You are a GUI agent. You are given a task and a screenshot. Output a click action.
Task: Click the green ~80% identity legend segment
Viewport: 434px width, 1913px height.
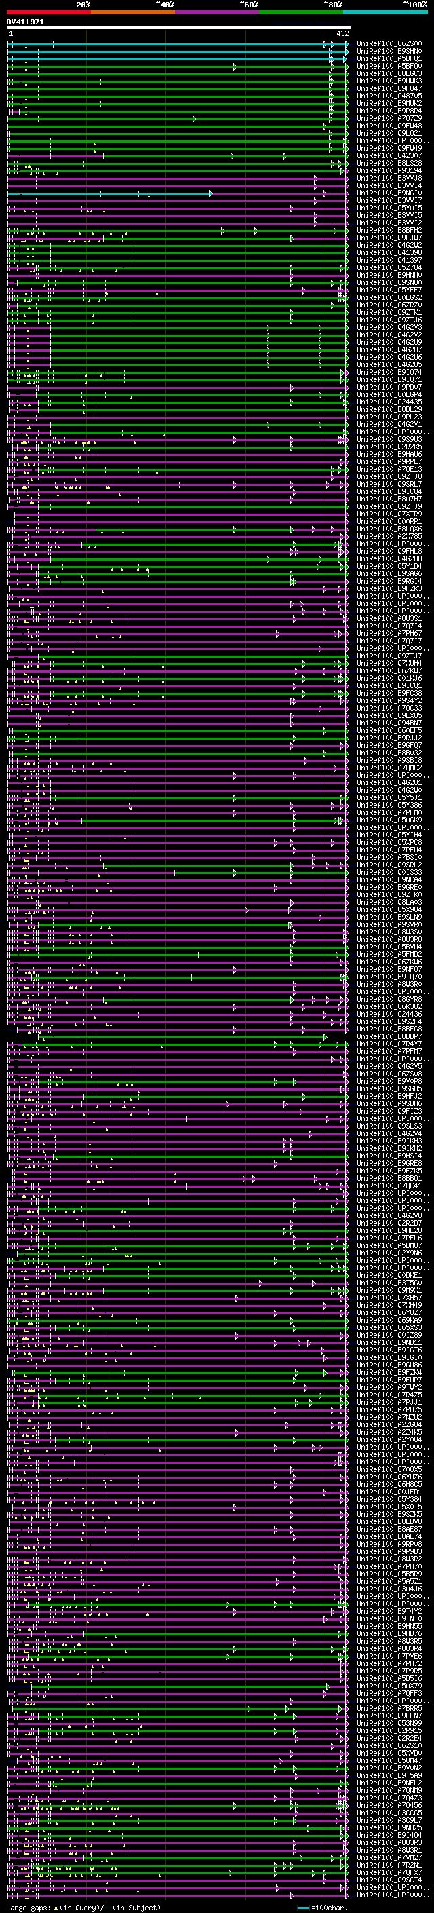click(301, 12)
